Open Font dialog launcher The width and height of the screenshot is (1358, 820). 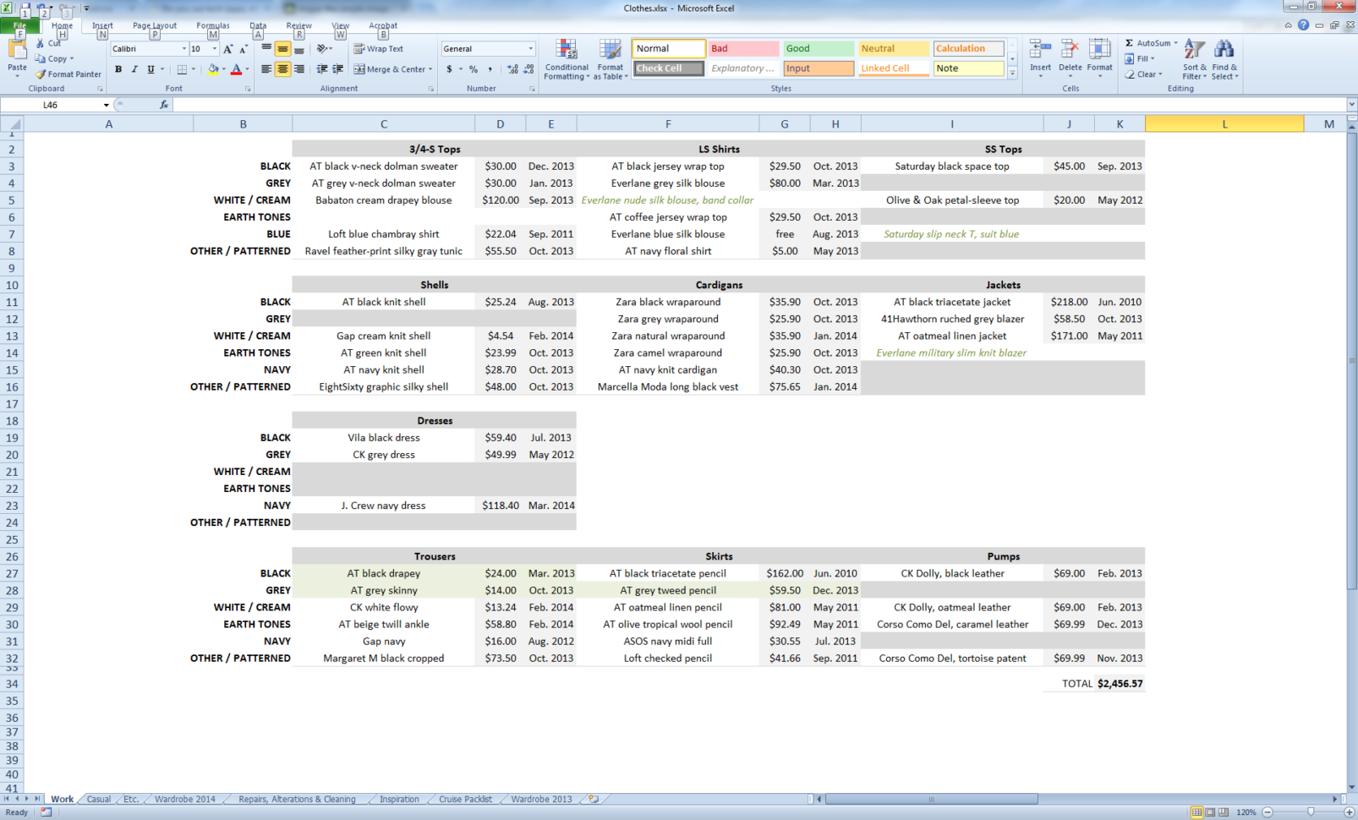click(248, 89)
